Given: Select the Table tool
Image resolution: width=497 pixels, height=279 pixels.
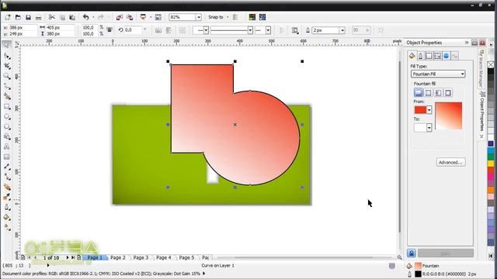Looking at the screenshot, I should pos(7,157).
